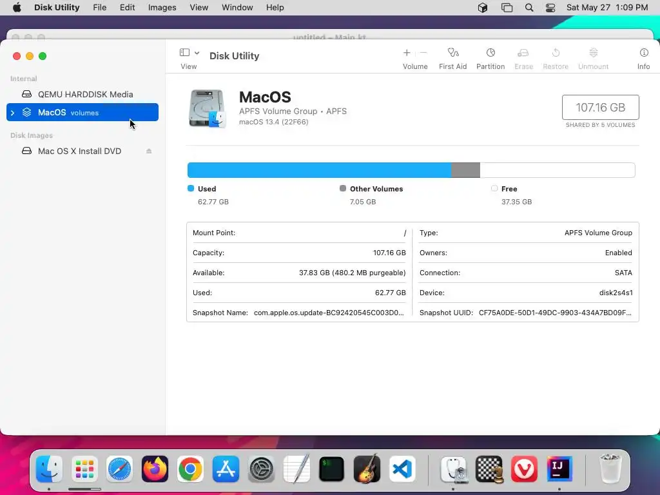Open the Edit menu
This screenshot has height=495, width=660.
pyautogui.click(x=127, y=8)
